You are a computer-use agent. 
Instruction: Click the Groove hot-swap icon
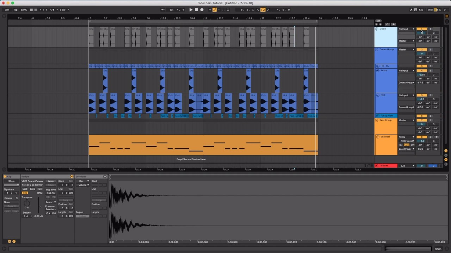click(17, 198)
